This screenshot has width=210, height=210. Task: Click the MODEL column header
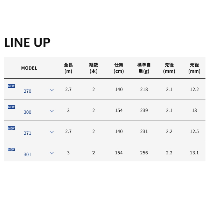coord(29,68)
